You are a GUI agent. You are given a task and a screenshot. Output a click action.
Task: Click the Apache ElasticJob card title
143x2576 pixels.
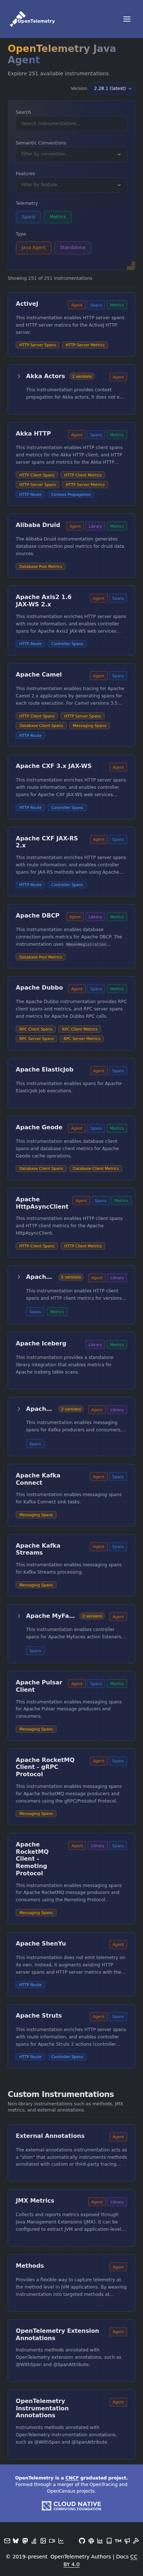coord(44,1070)
